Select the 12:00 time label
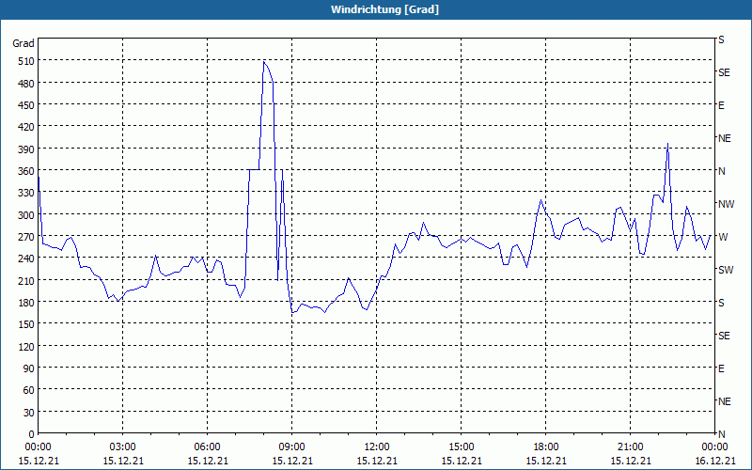The height and width of the screenshot is (470, 752). 377,447
